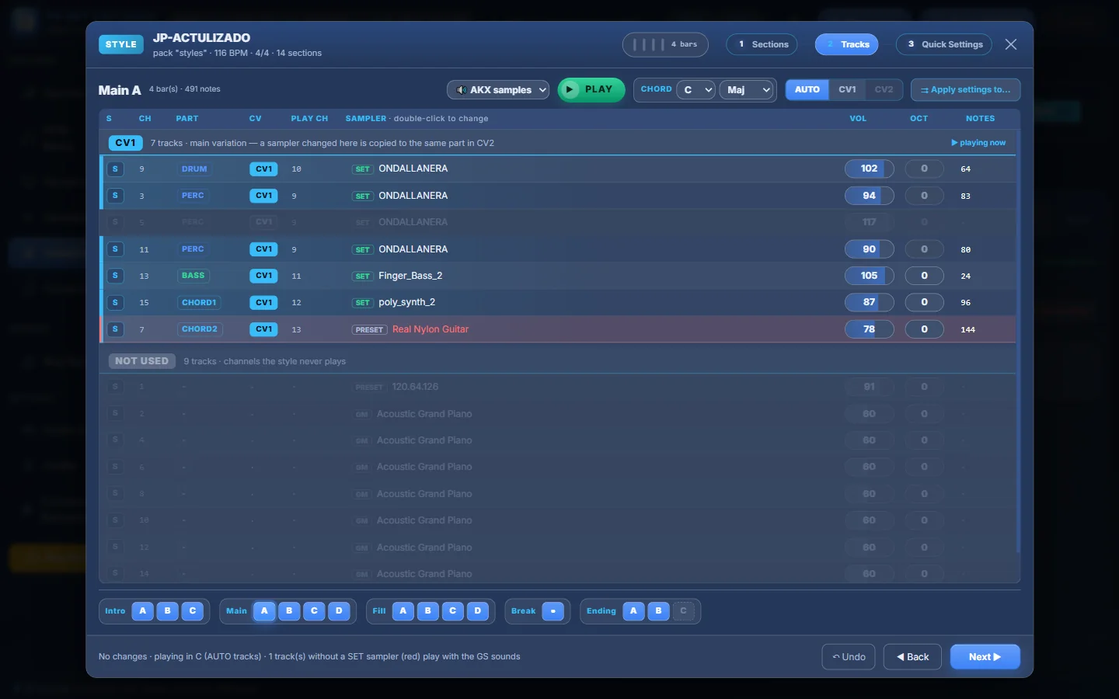Image resolution: width=1119 pixels, height=699 pixels.
Task: Solo the DRUM track on channel 9
Action: 115,169
